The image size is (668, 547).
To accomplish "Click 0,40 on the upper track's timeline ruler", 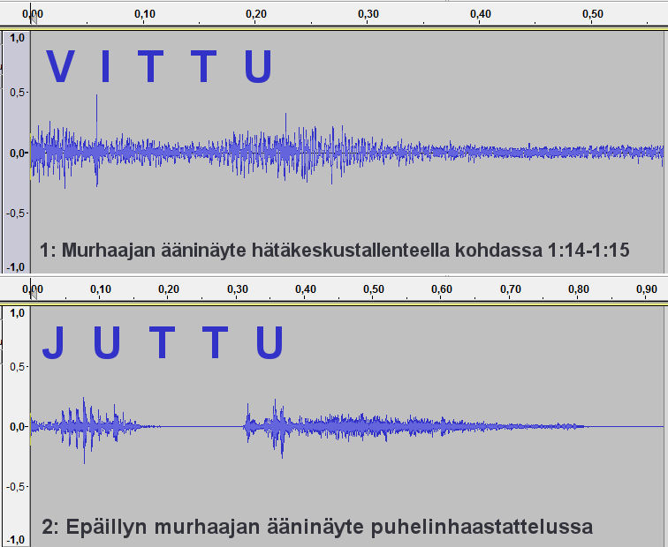I will coord(481,13).
